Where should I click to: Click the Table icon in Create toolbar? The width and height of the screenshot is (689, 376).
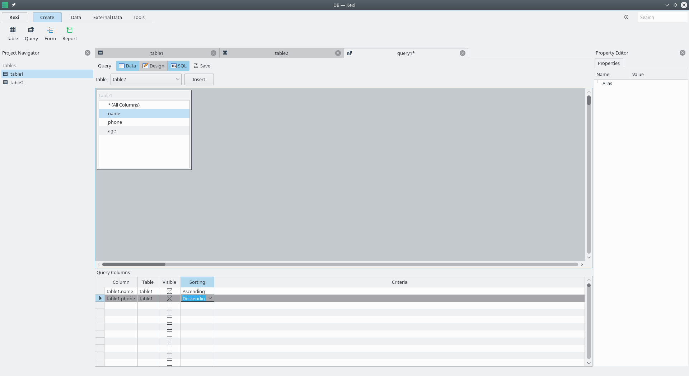(x=12, y=30)
